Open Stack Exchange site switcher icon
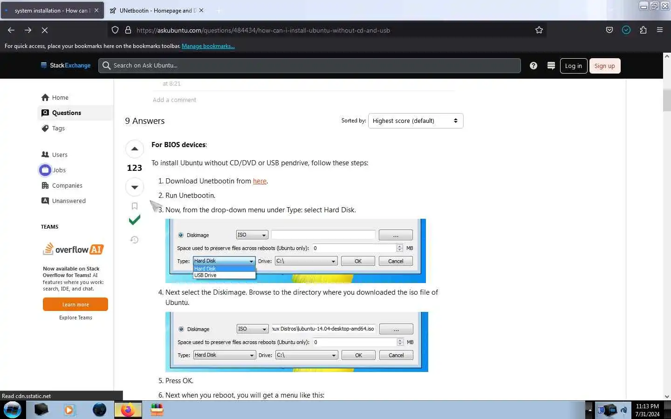Viewport: 671px width, 419px height. point(551,66)
